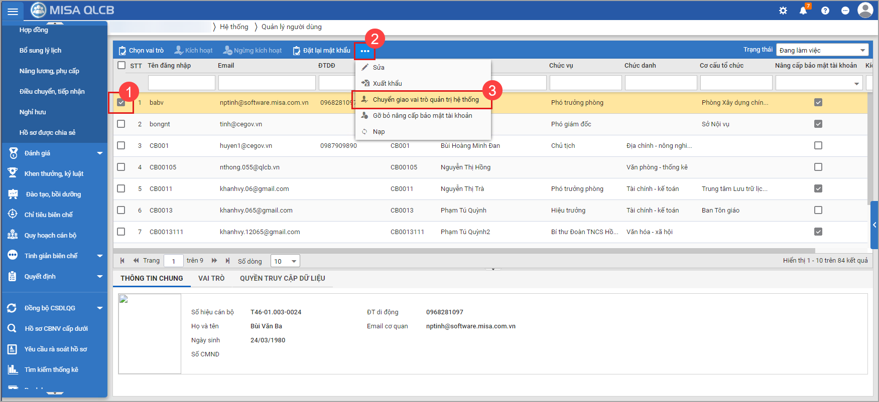The width and height of the screenshot is (879, 402).
Task: Click Đặt lại mật khẩu button
Action: [x=322, y=51]
